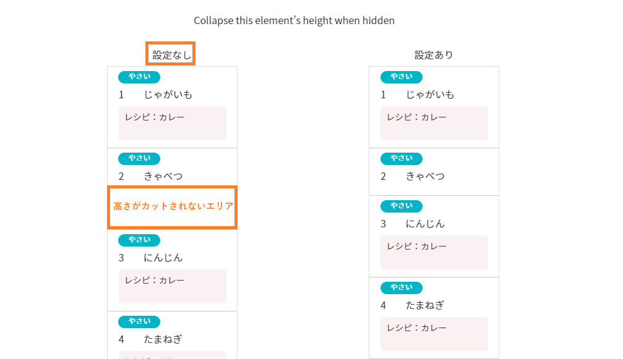Select the 設定なし heading label
Screen dimensions: 623x359
171,55
